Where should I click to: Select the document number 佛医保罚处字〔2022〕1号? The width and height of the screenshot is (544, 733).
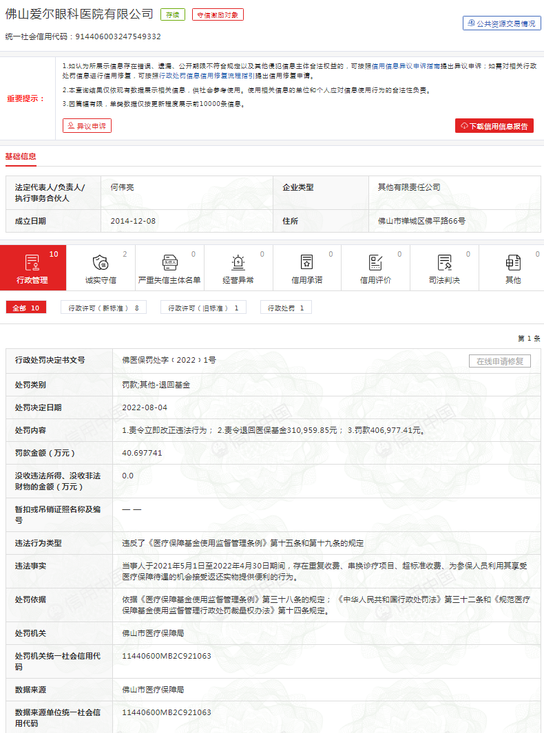pos(169,360)
